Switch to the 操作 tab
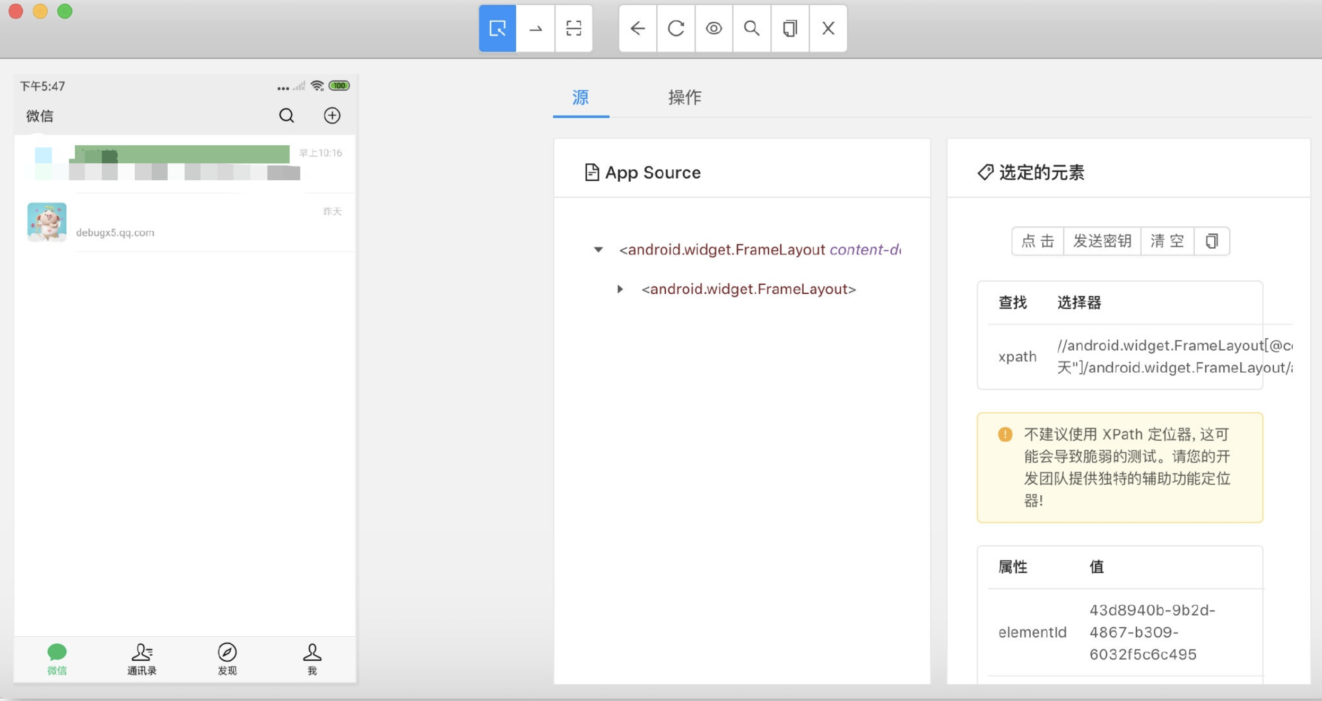Image resolution: width=1322 pixels, height=701 pixels. (x=685, y=98)
